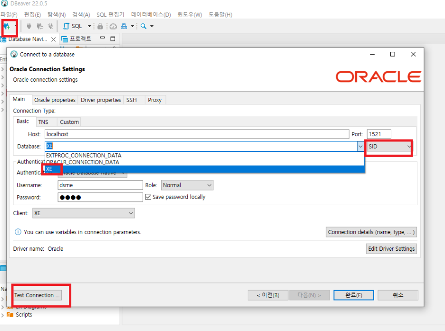The image size is (445, 331).
Task: Open SQL editor from toolbar
Action: 73,26
